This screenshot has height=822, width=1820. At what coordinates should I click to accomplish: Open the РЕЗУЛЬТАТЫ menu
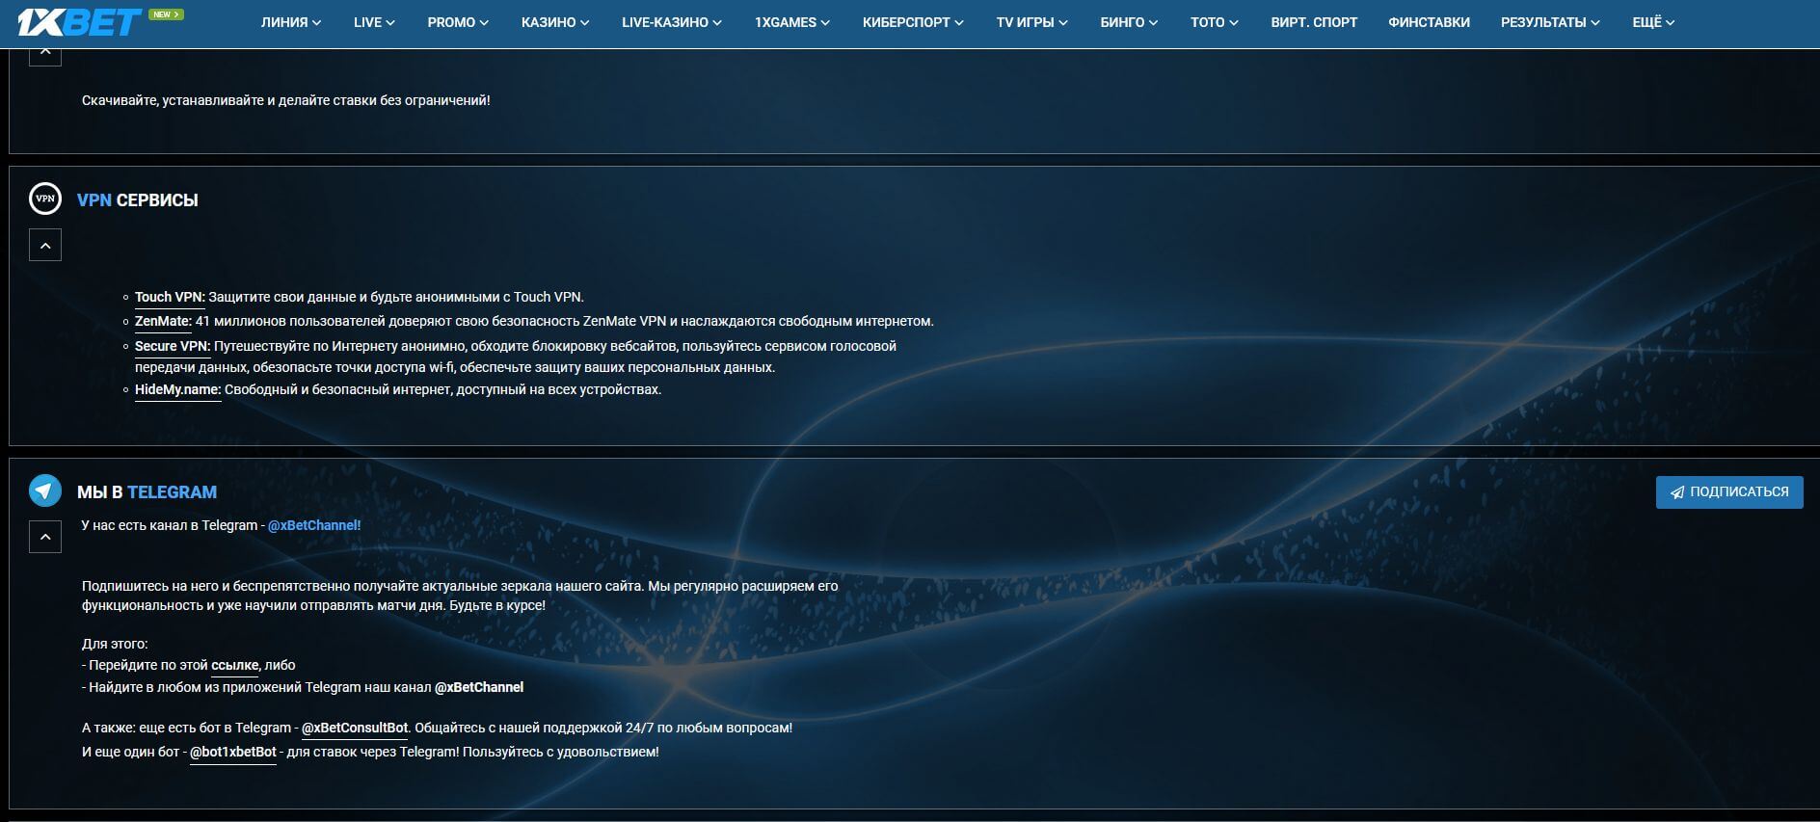coord(1550,22)
